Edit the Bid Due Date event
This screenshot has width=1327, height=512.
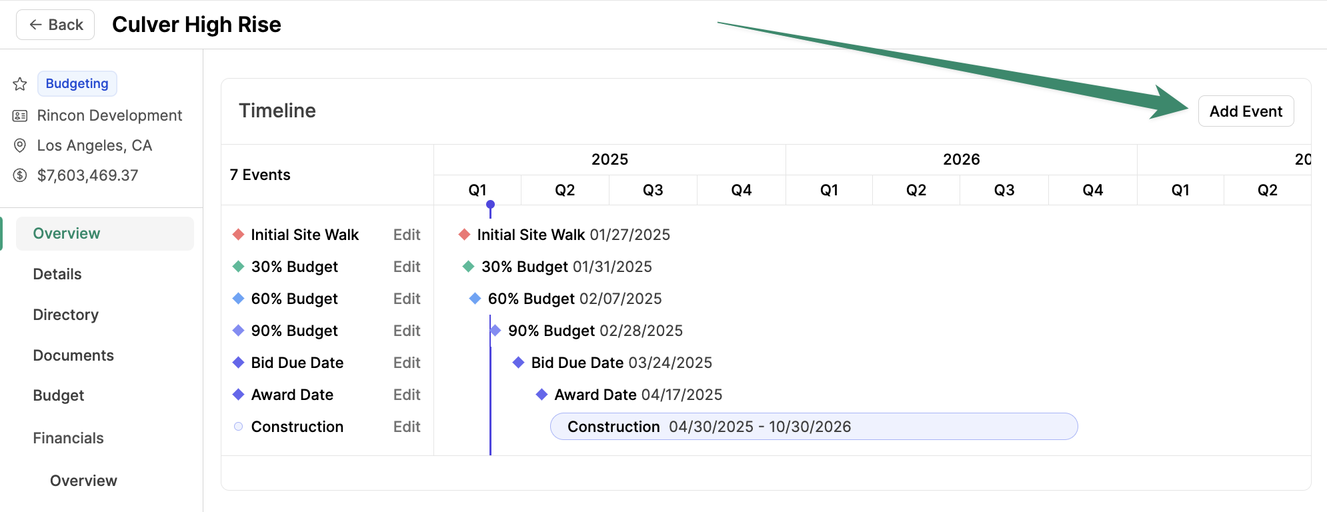(x=407, y=363)
